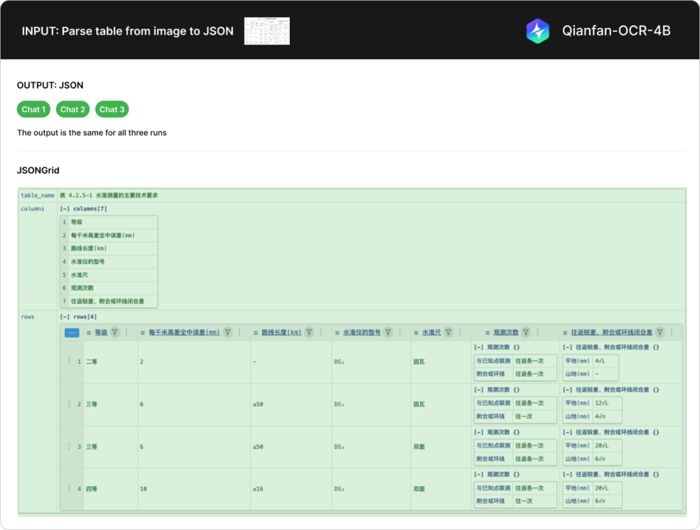Click filter icon of 水准仪的型号 column

click(x=388, y=333)
